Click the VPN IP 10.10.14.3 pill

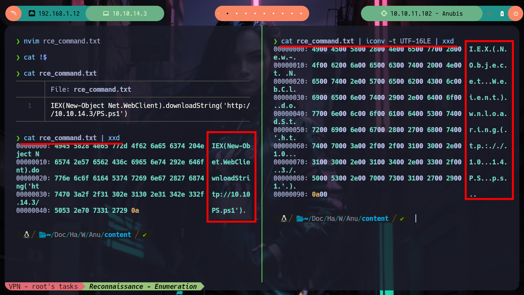pyautogui.click(x=125, y=13)
